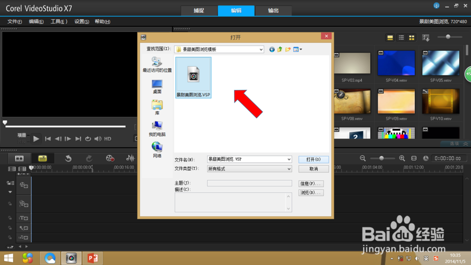Viewport: 471px width, 265px height.
Task: Open 我的电脑 my computer location
Action: (x=157, y=129)
